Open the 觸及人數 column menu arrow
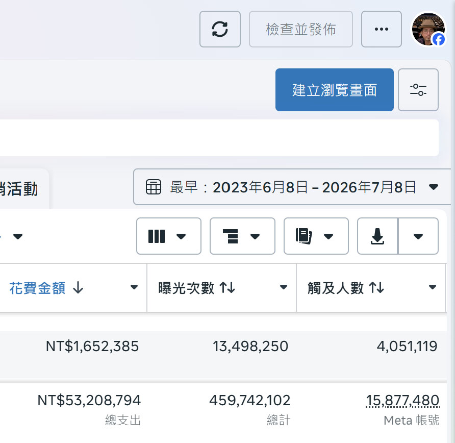Image resolution: width=455 pixels, height=443 pixels. pyautogui.click(x=433, y=287)
